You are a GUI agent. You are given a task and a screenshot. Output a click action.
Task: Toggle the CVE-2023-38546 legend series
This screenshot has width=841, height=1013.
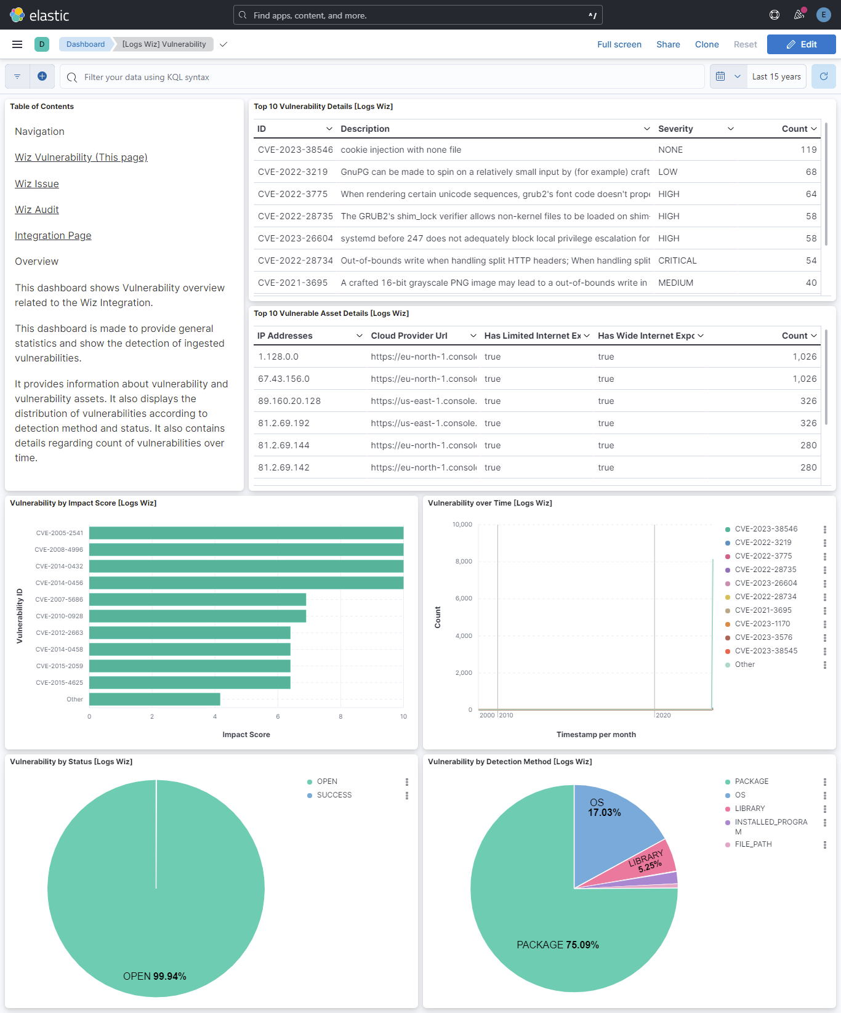(x=766, y=529)
